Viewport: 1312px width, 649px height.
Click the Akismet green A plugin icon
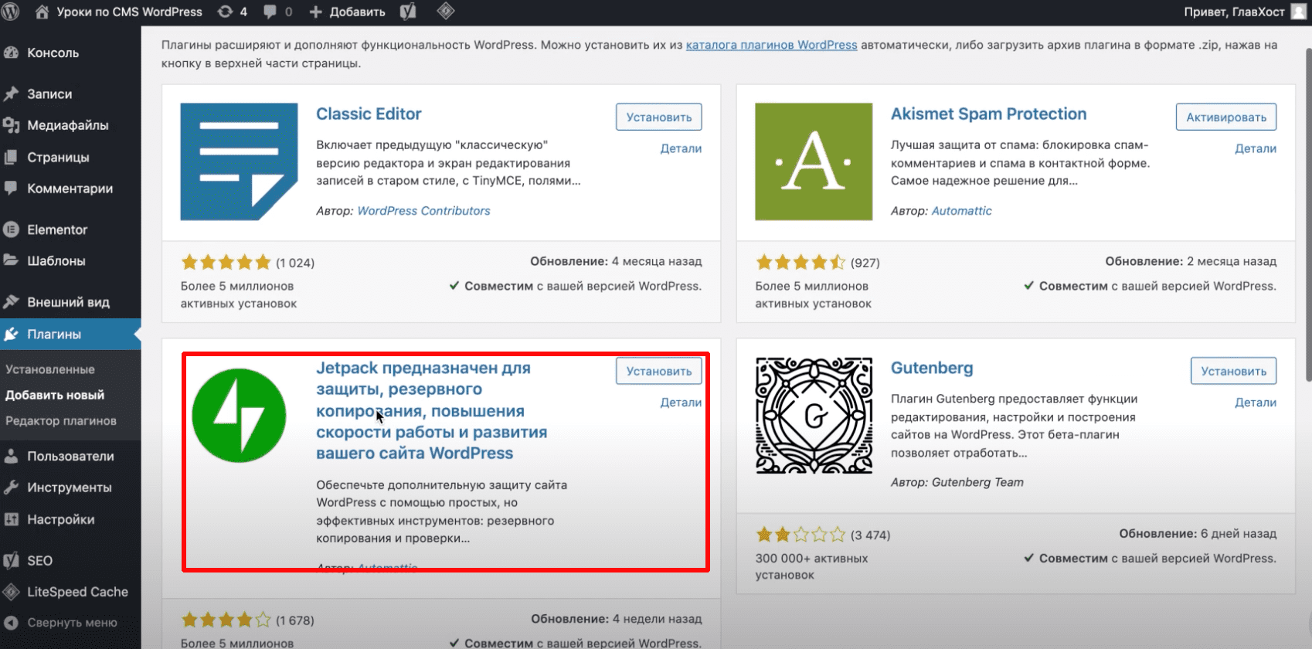pyautogui.click(x=814, y=161)
